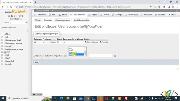Screen dimensions: 180x101
Task: Open Current server MySQL dropdown
Action: (x=16, y=22)
